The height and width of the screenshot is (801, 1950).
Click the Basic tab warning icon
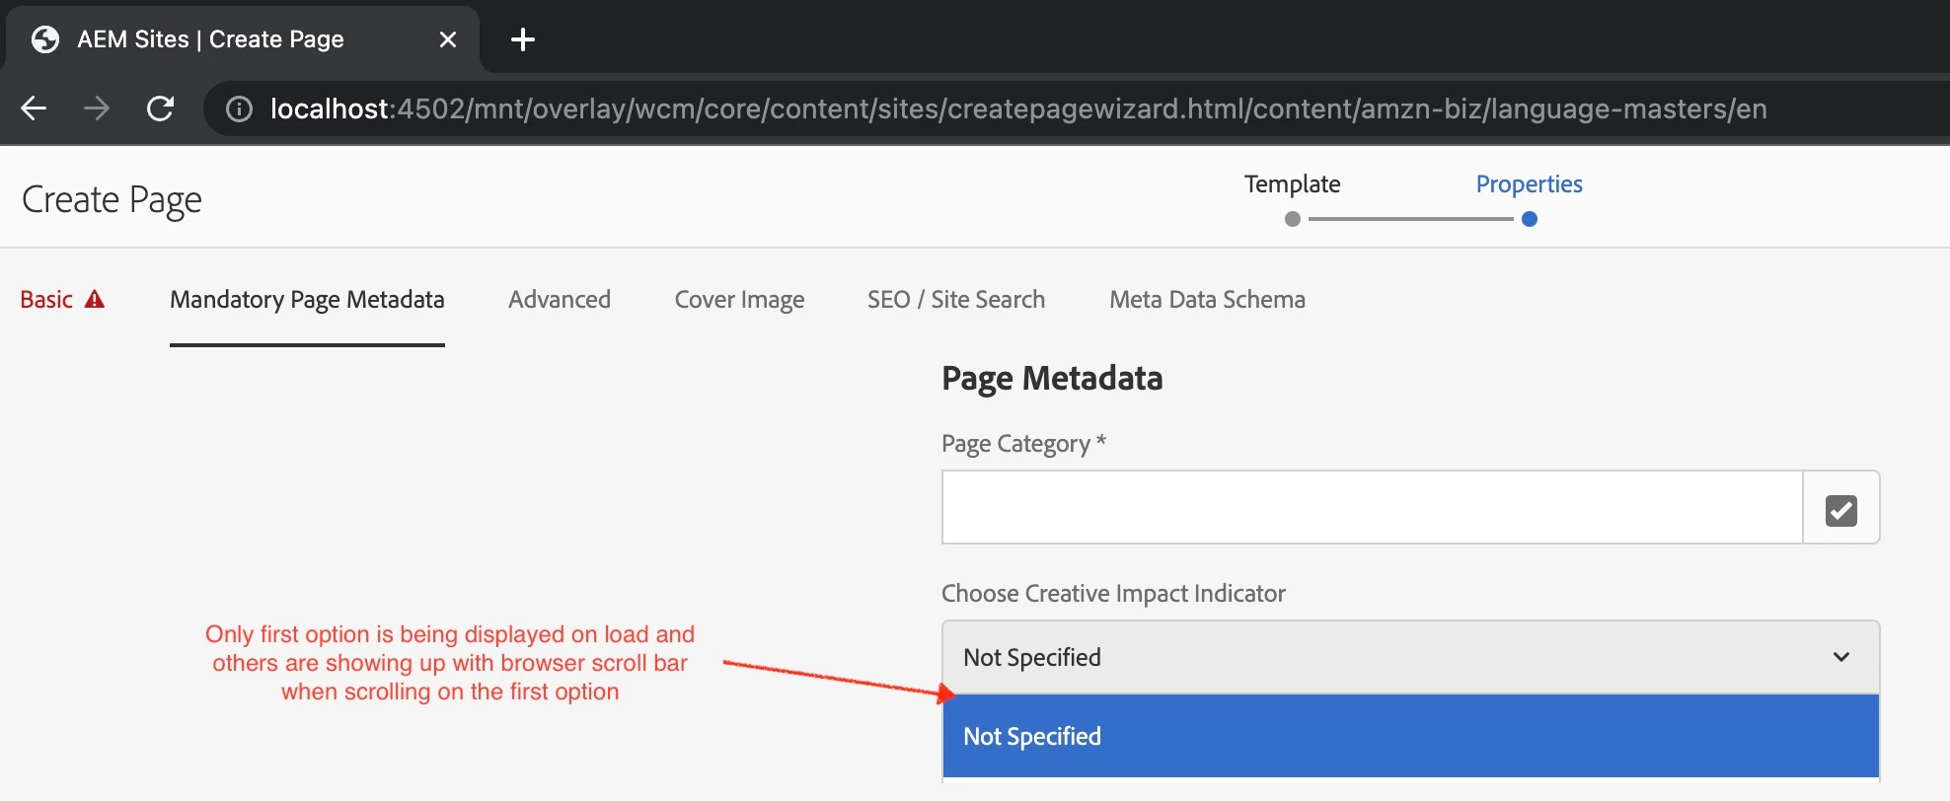pos(95,300)
